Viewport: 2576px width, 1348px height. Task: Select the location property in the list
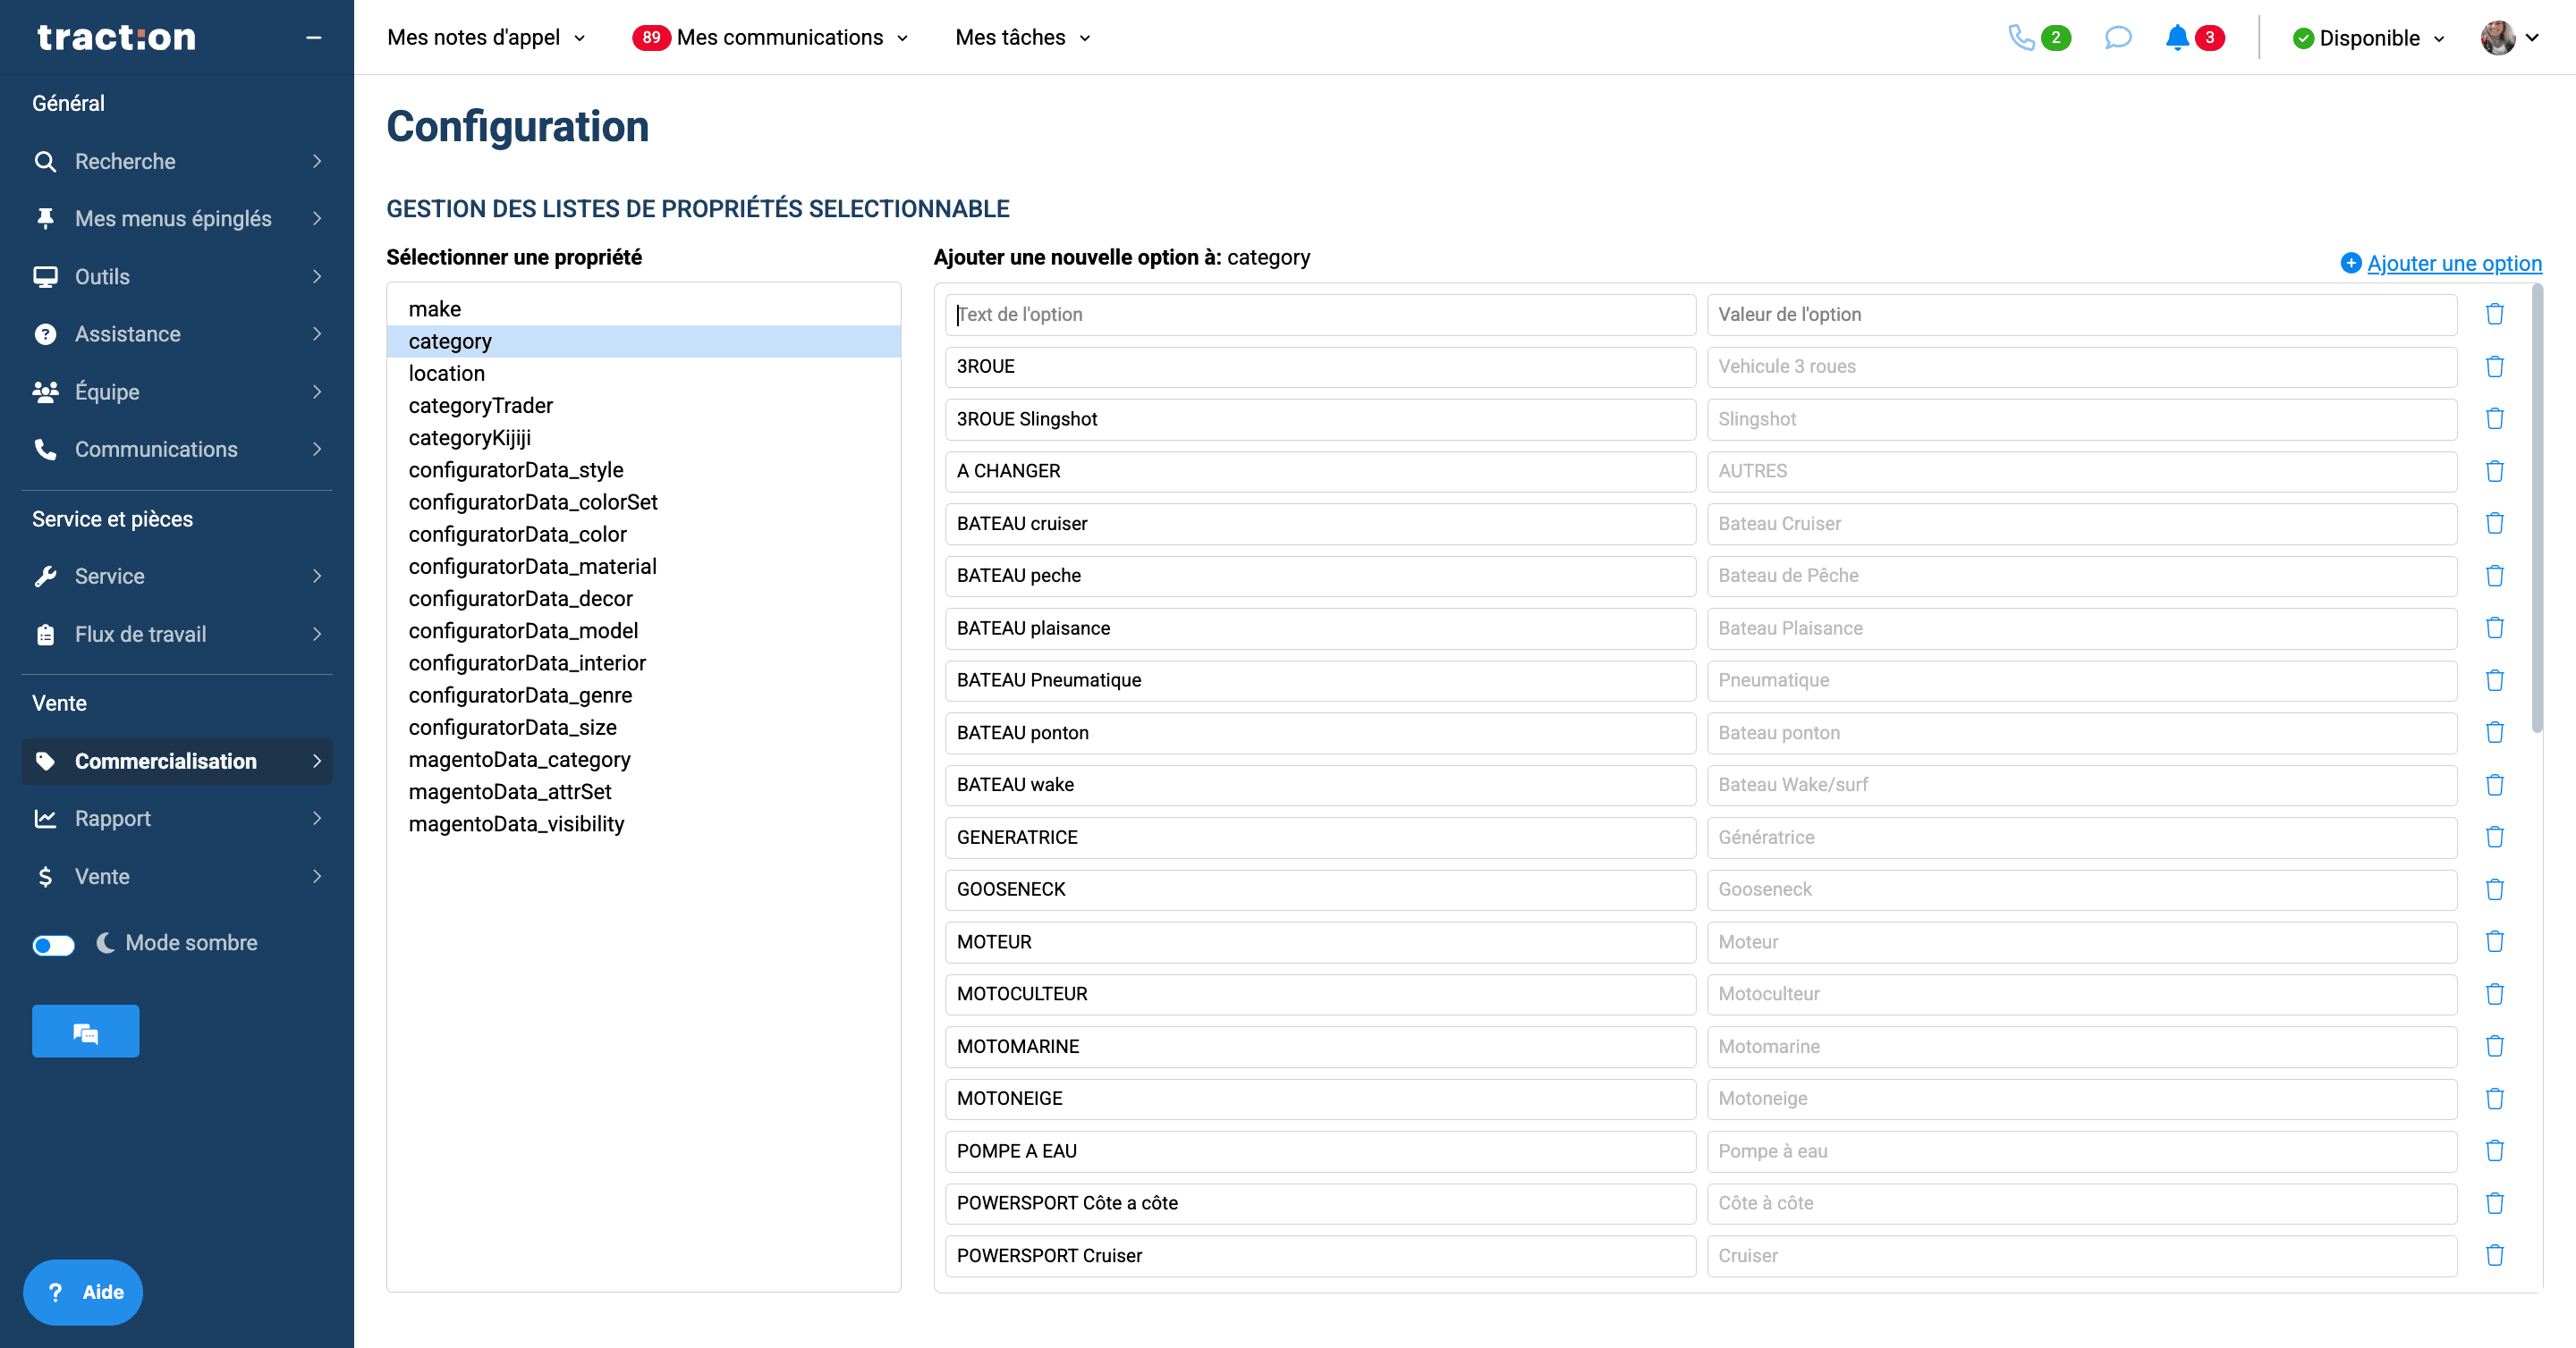coord(644,373)
